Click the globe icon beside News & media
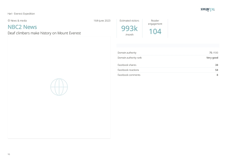The width and height of the screenshot is (227, 160). 9,21
